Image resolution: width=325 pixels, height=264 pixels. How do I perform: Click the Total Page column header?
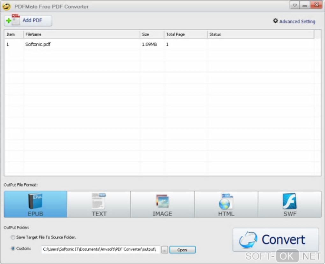pos(186,34)
